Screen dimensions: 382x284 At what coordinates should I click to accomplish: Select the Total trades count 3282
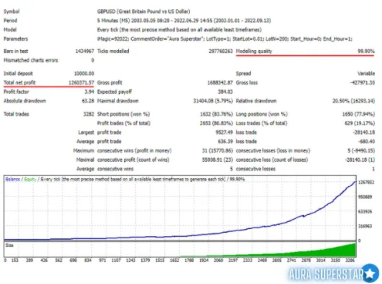tap(87, 114)
